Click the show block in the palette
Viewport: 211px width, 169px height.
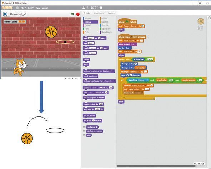pos(86,60)
